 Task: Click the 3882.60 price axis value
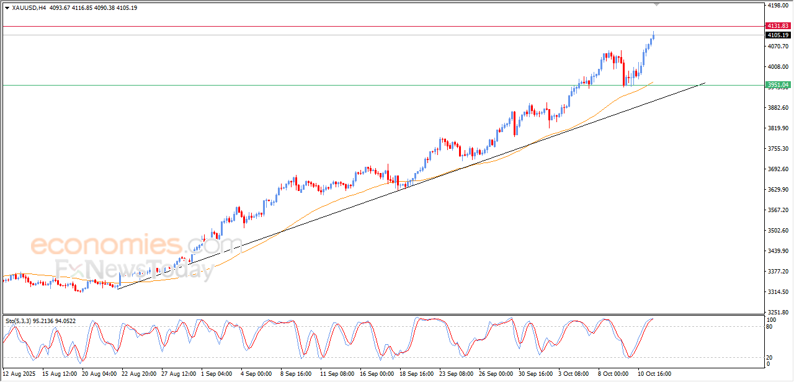pyautogui.click(x=777, y=108)
